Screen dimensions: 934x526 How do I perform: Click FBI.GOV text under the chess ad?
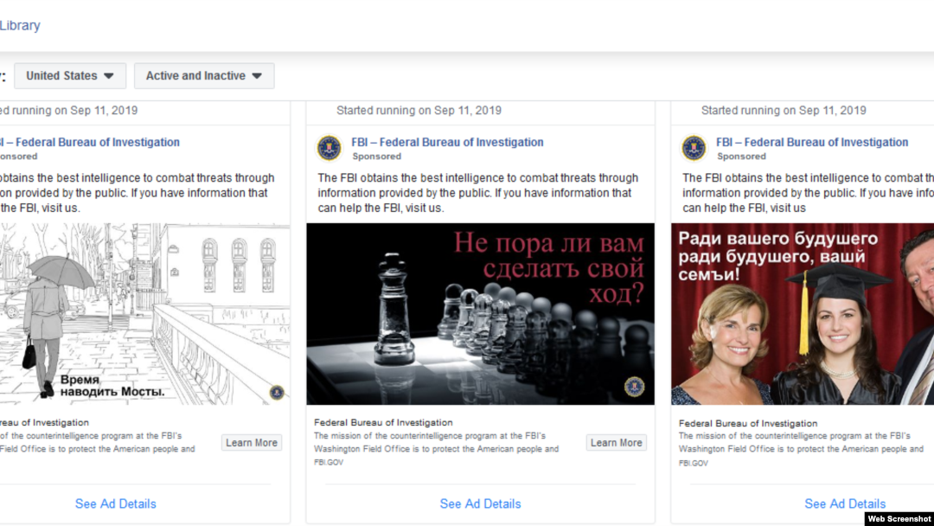(x=329, y=462)
